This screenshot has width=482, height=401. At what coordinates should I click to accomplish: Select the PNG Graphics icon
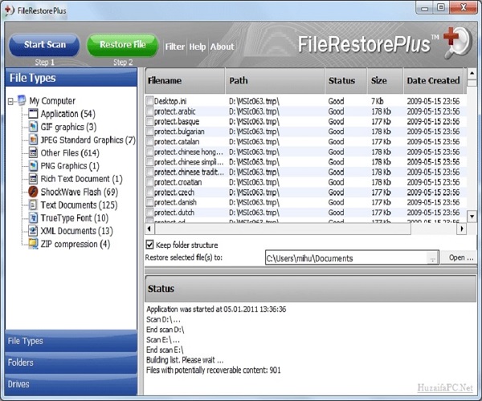pos(33,166)
